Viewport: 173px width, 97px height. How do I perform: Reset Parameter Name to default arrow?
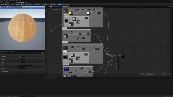[x=43, y=56]
